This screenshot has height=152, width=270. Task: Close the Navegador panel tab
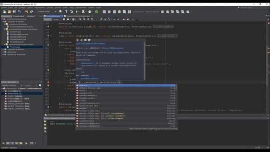click(x=18, y=82)
